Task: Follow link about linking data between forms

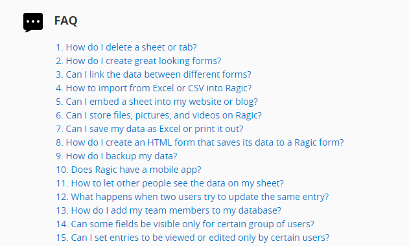Action: click(x=154, y=74)
